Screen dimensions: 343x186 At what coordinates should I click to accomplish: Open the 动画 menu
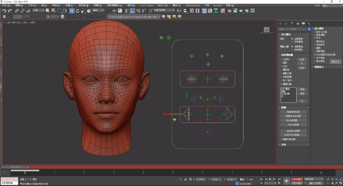[98, 5]
